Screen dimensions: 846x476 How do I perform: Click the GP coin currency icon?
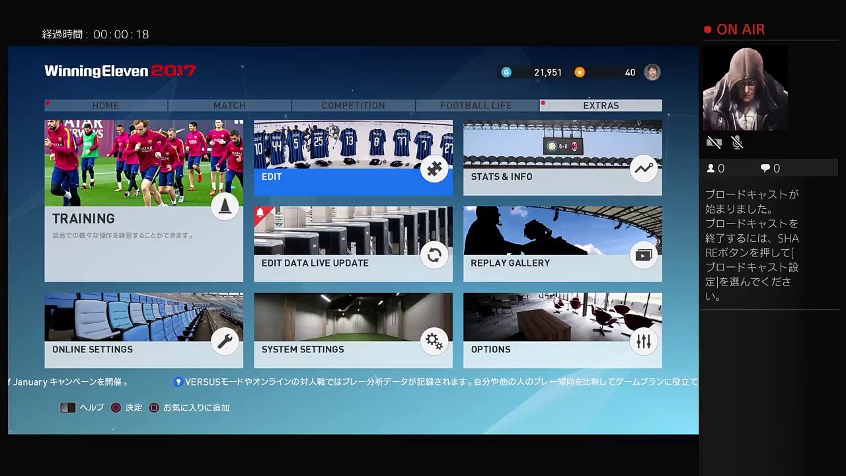(506, 73)
